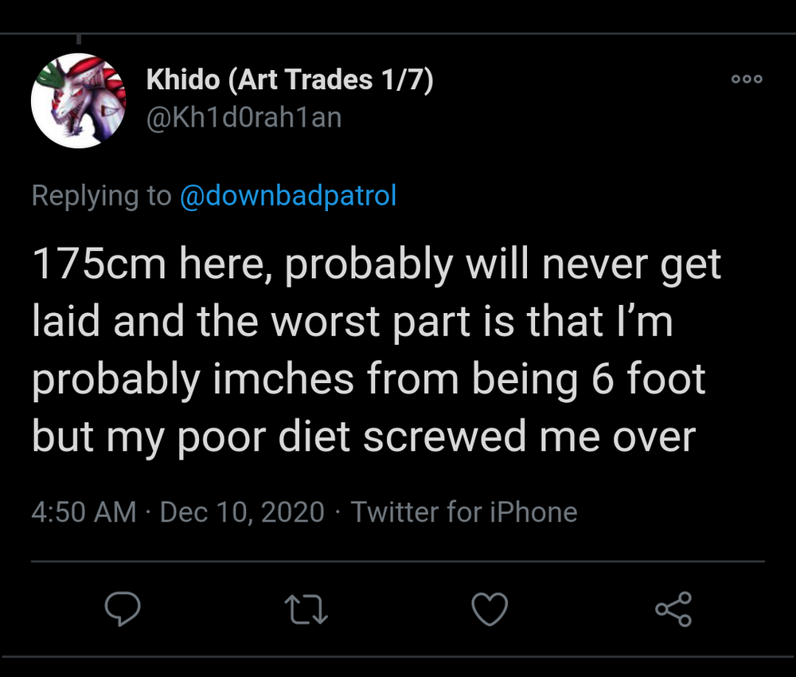
Task: Click the Dec 10, 2020 date
Action: (242, 511)
